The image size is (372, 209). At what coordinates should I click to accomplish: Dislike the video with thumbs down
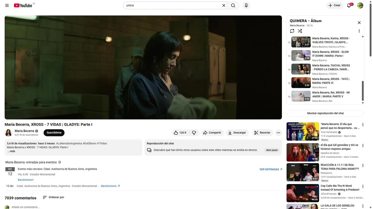coord(194,133)
